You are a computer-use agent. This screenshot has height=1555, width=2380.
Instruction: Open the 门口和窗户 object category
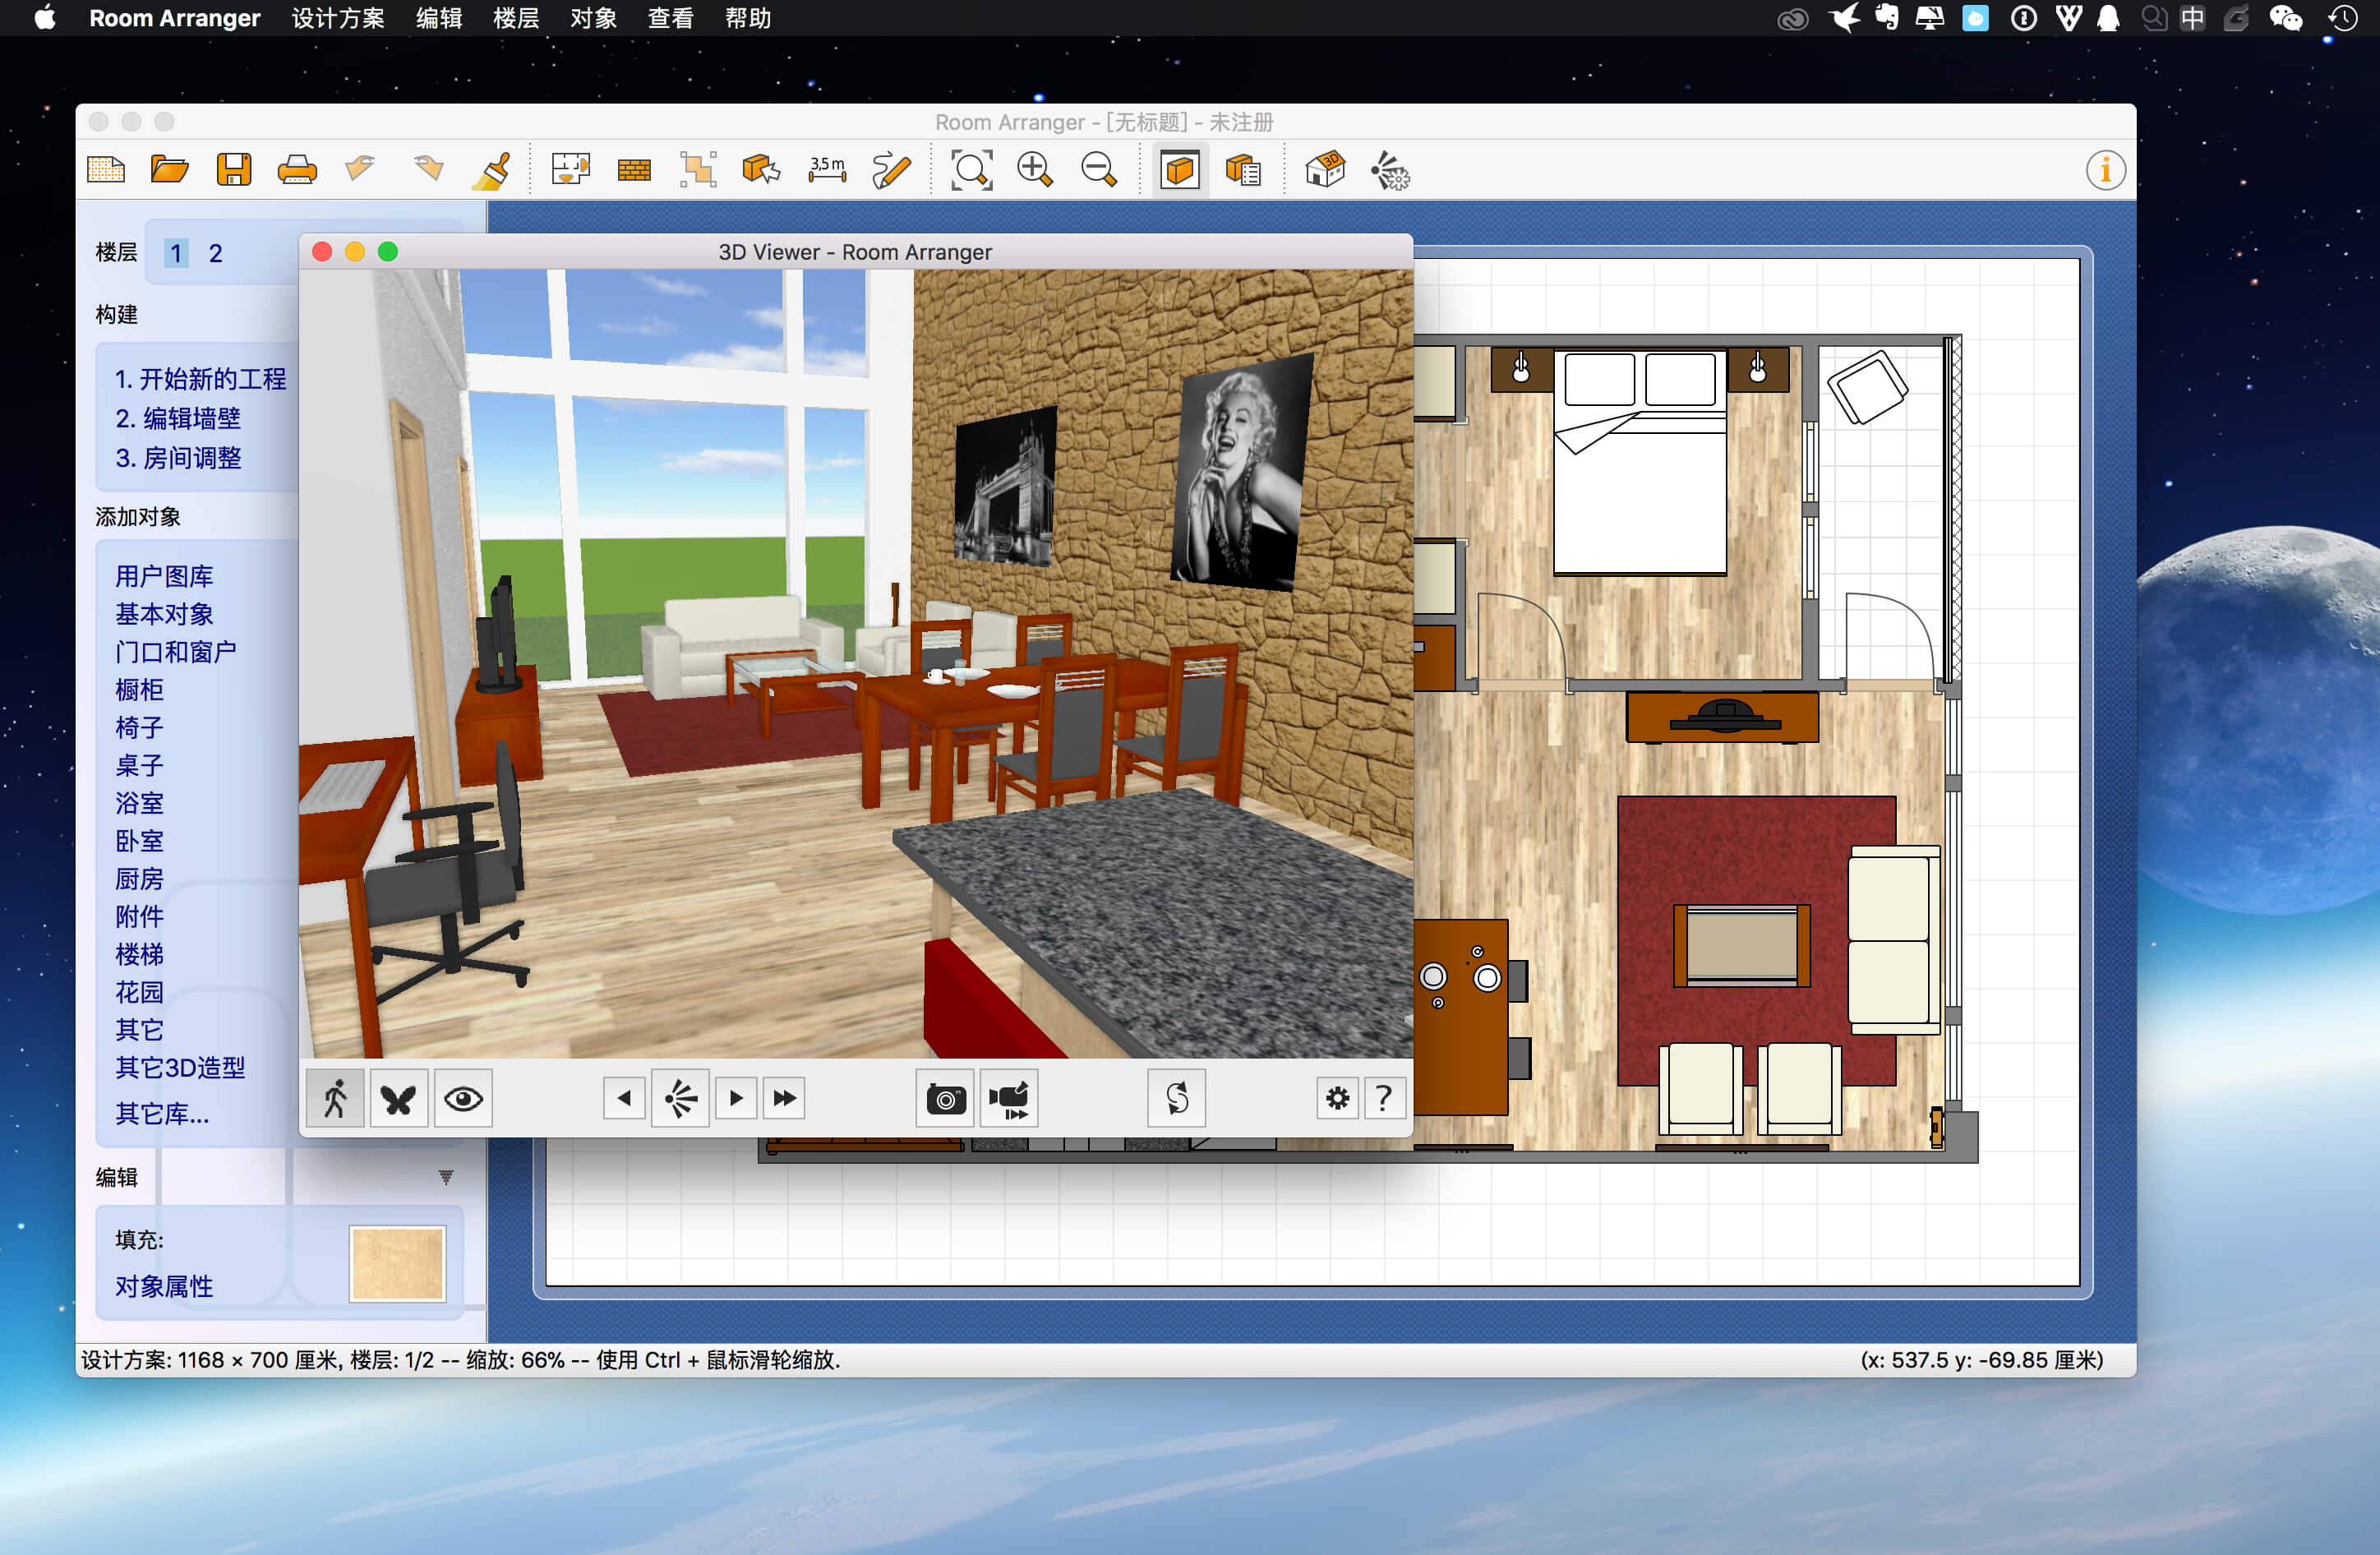[176, 652]
